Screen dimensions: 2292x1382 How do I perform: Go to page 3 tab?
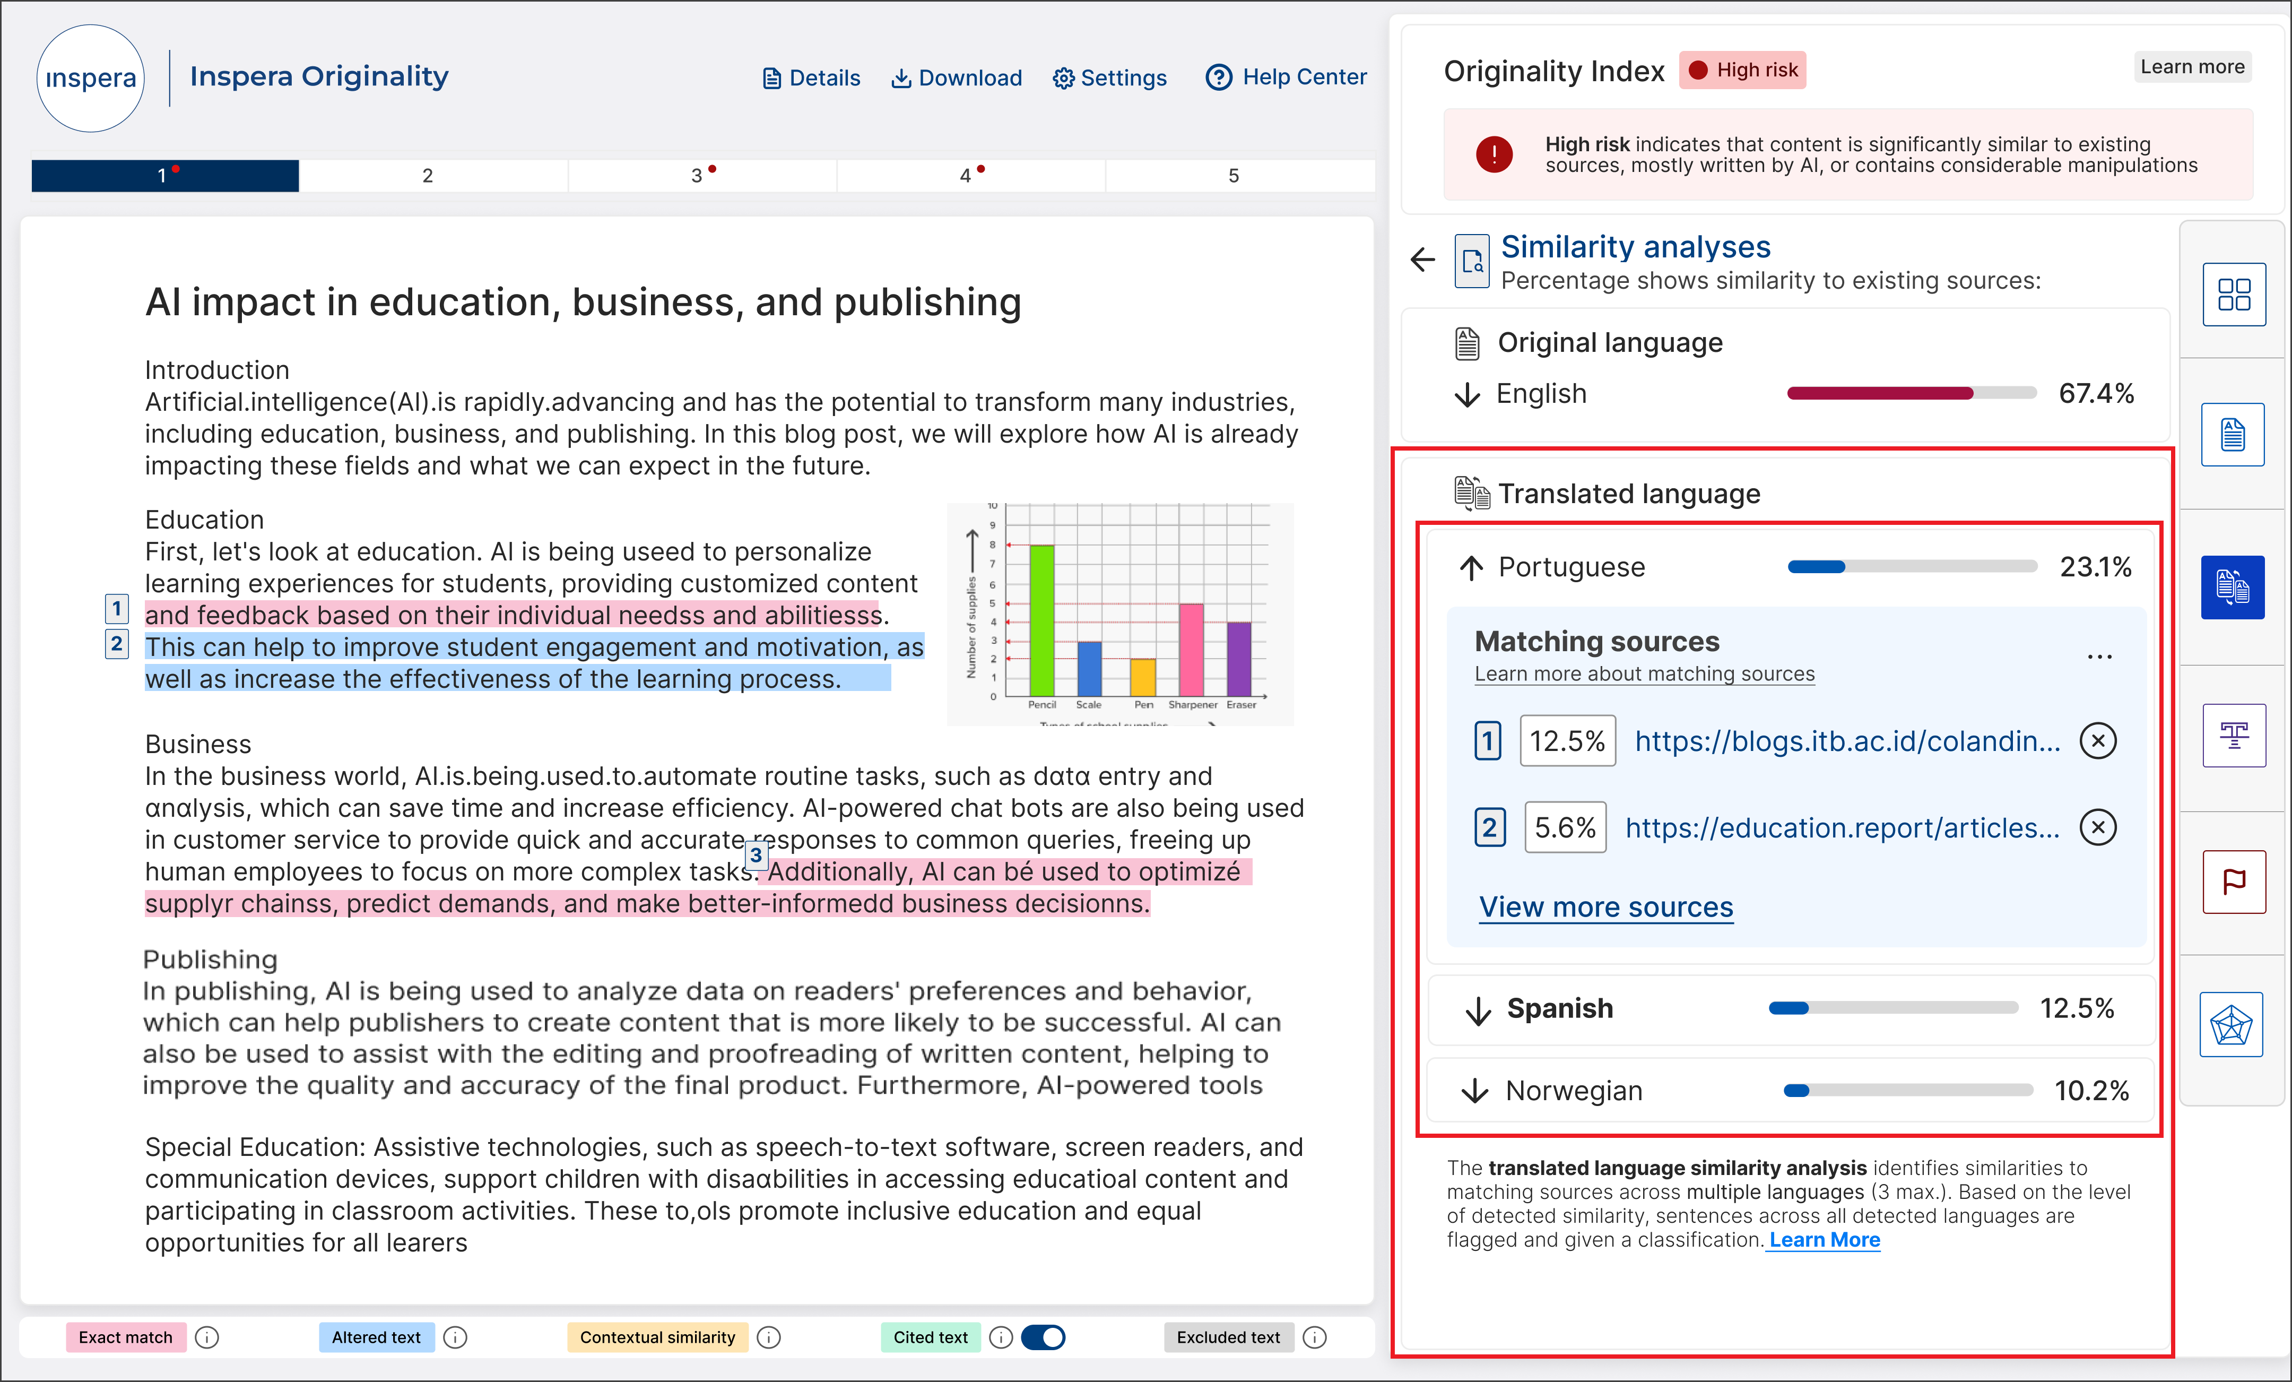(702, 176)
